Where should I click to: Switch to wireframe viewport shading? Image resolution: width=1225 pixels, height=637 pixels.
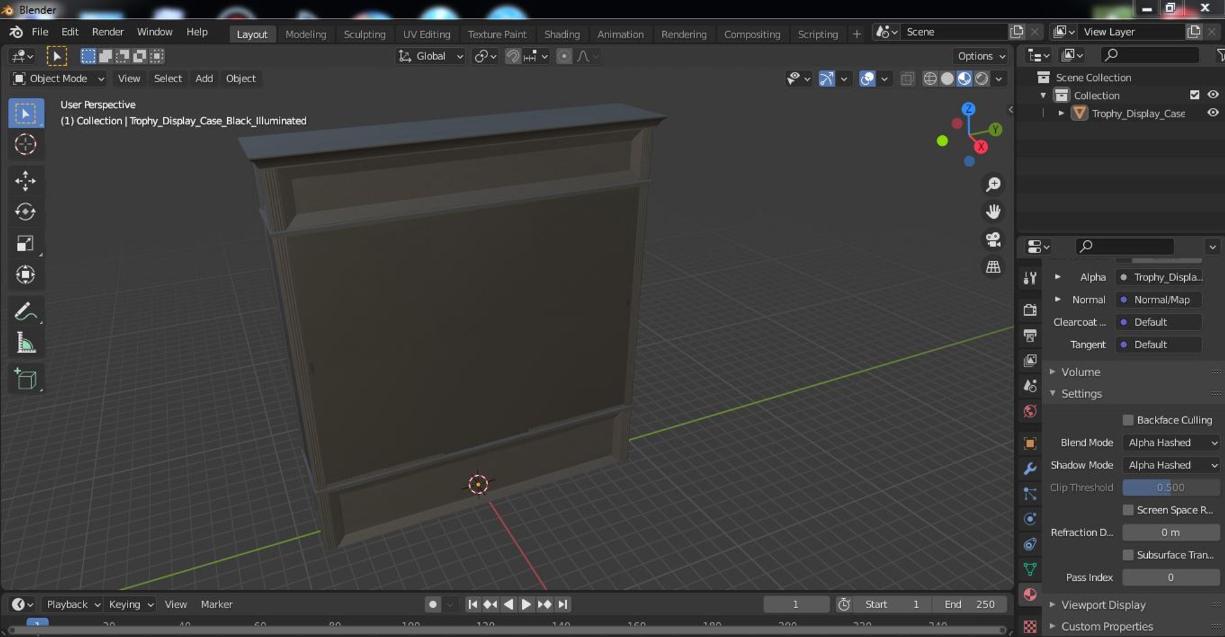tap(930, 78)
